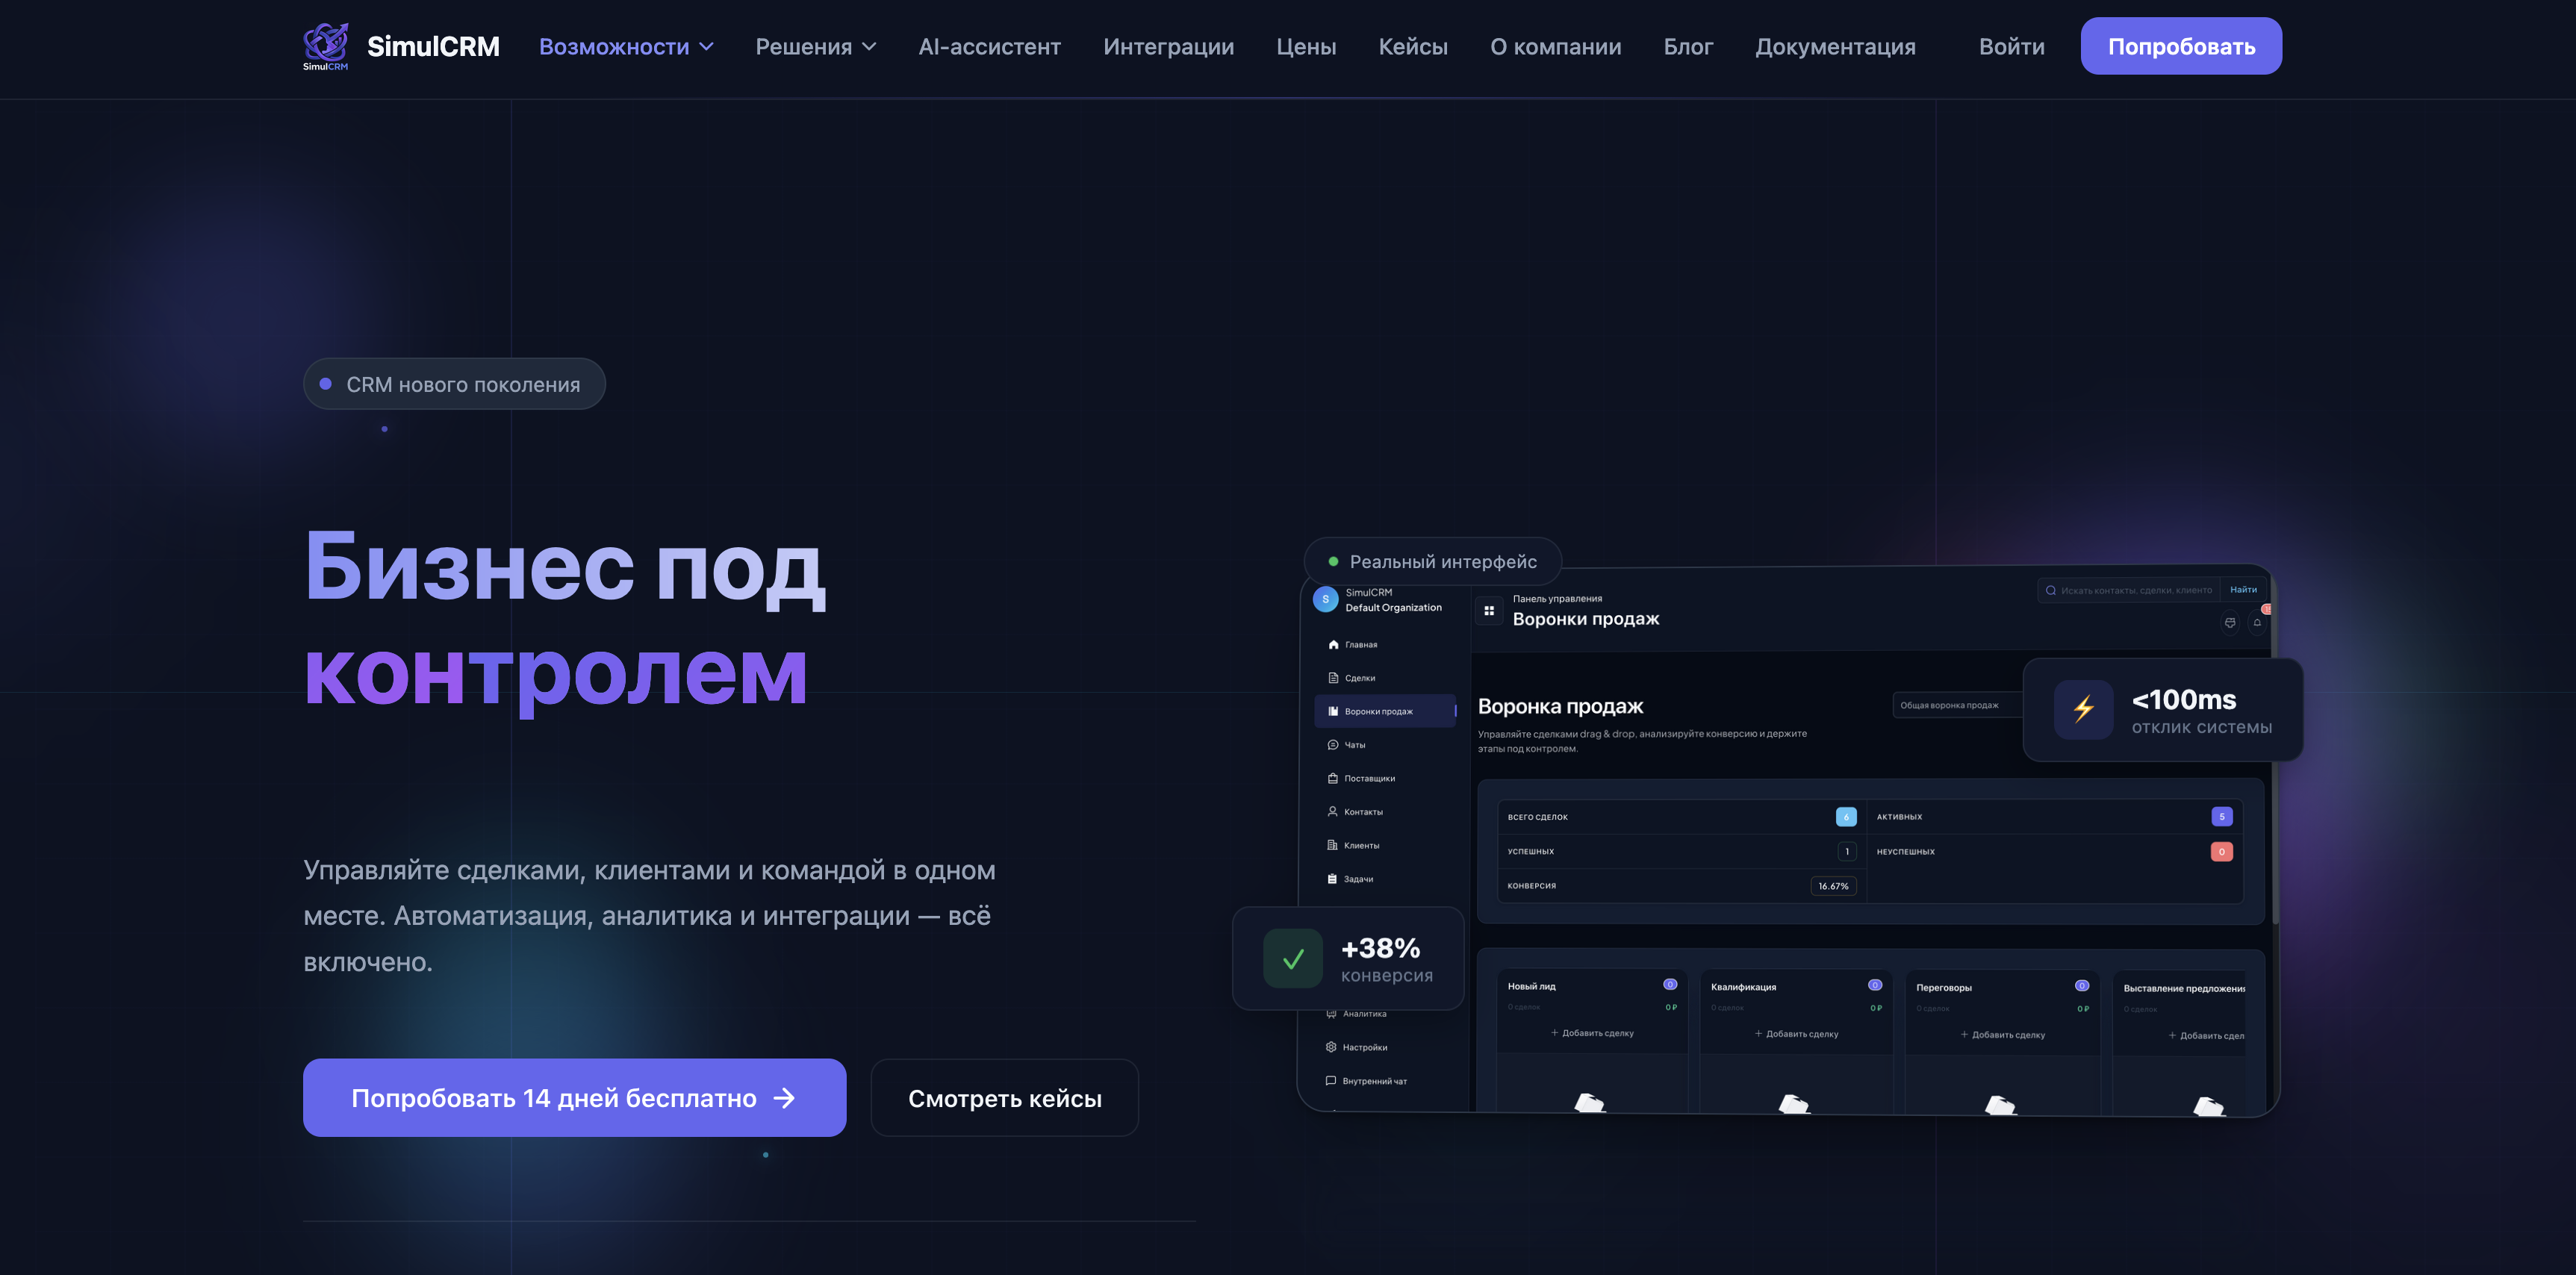The height and width of the screenshot is (1275, 2576).
Task: Click the Найти search button
Action: coord(2243,590)
